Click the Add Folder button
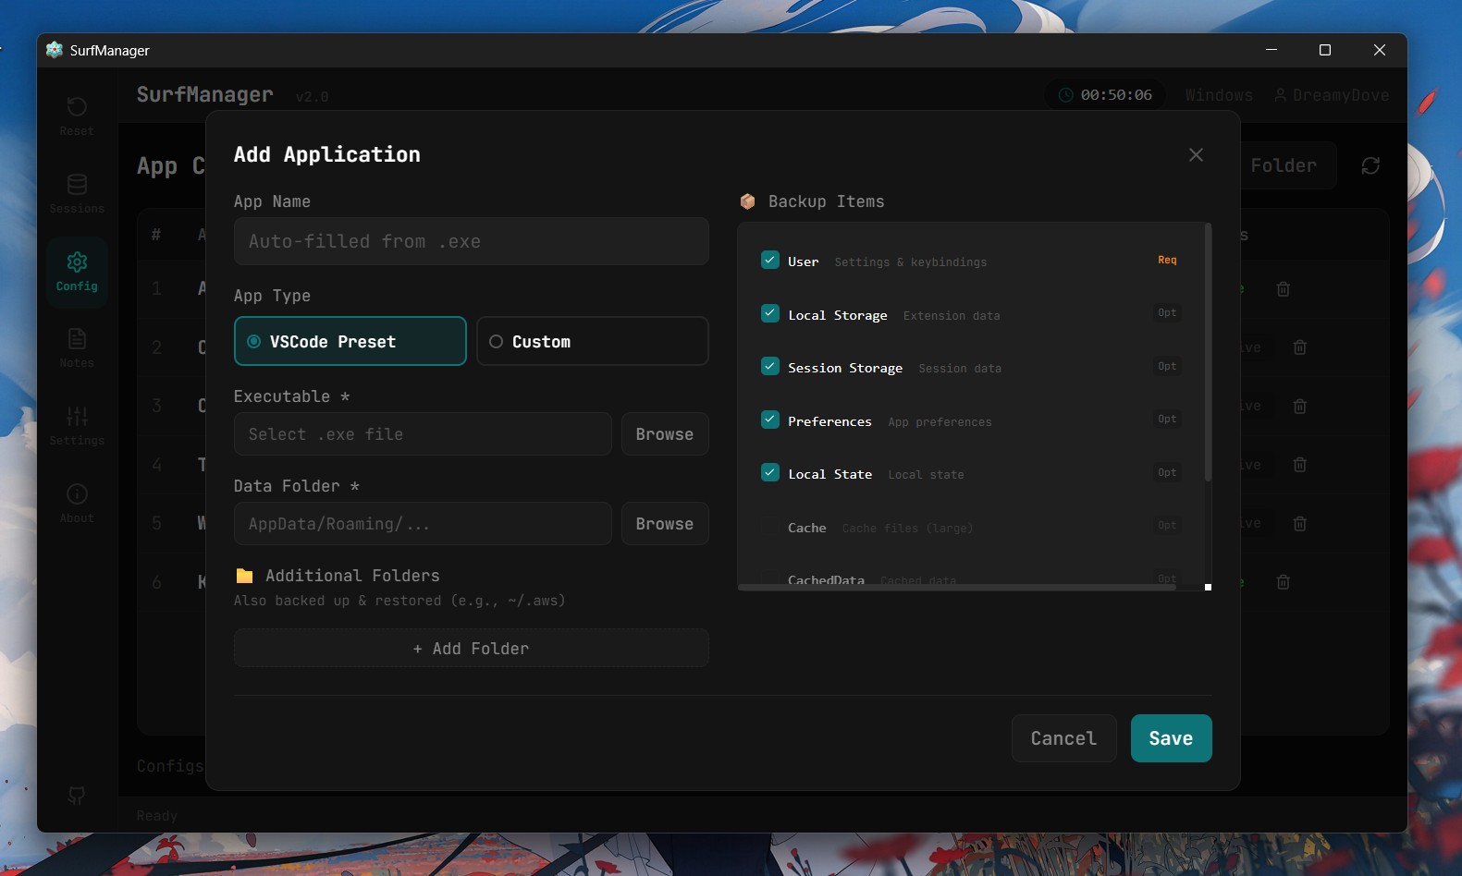The image size is (1462, 876). (x=471, y=649)
